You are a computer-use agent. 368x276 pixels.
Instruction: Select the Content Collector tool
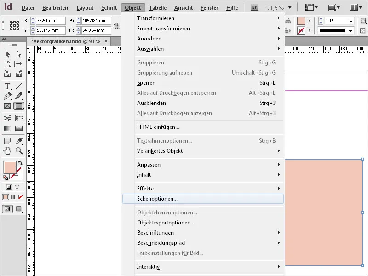click(7, 74)
